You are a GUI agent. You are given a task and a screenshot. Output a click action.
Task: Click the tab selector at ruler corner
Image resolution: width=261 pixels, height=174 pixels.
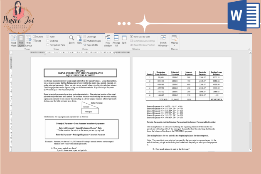[x=11, y=53]
